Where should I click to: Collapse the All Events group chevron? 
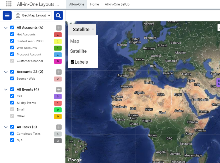click(6, 89)
